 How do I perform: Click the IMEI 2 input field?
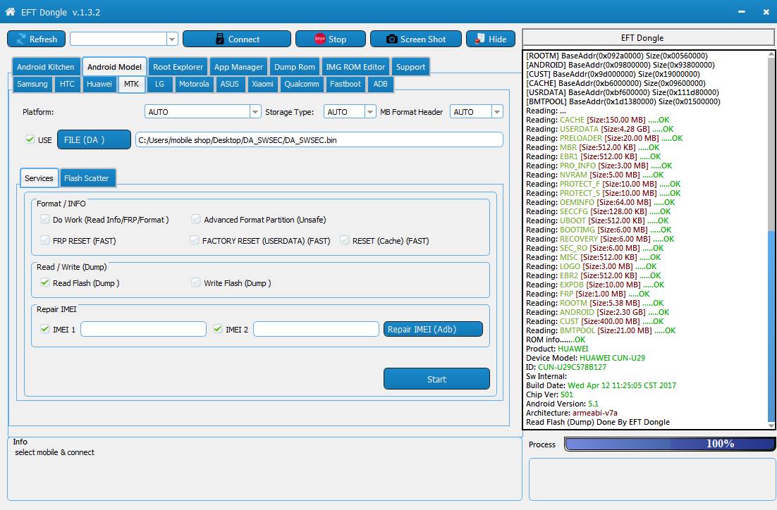point(316,329)
